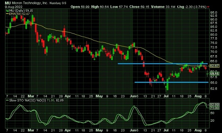
Task: Select the EMA(50) 62.67 legend text
Action: (19, 14)
